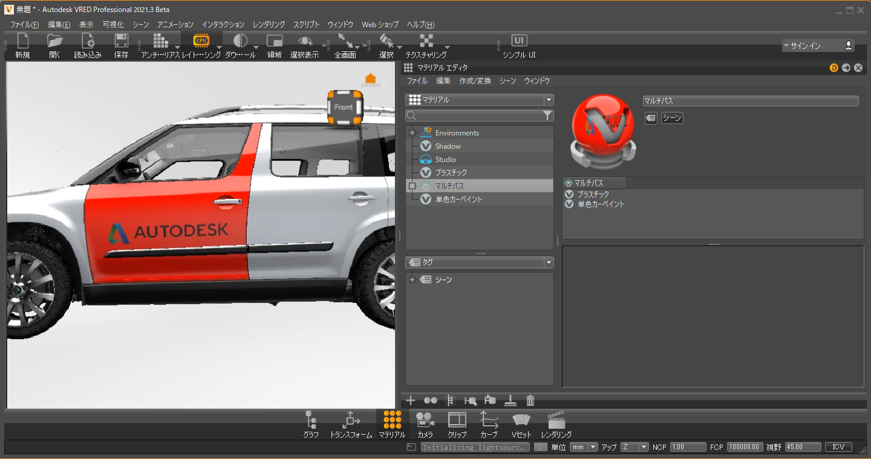Click the 新規 (New) file icon
The image size is (871, 459).
coord(22,41)
